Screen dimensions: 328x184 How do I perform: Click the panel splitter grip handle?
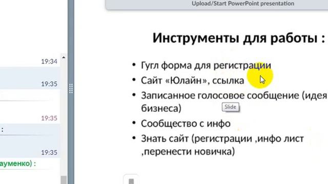coord(71,88)
